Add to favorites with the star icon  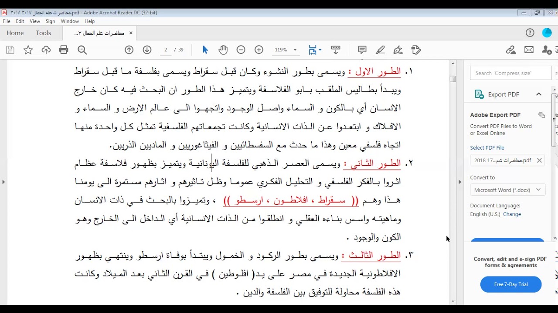(x=28, y=50)
